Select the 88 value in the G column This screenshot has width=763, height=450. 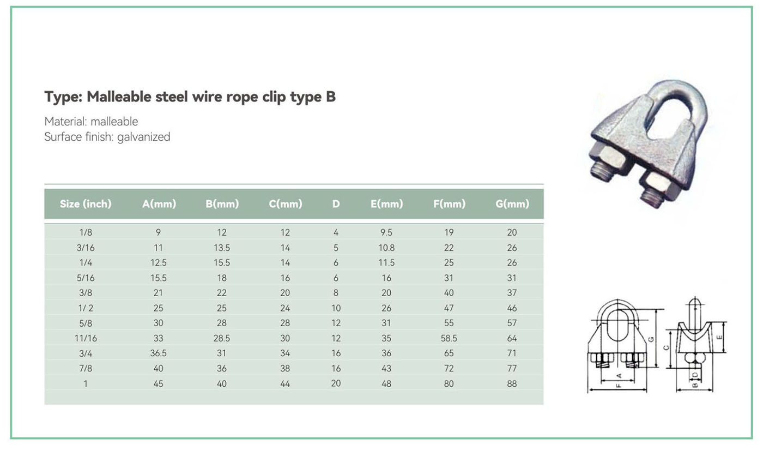512,383
